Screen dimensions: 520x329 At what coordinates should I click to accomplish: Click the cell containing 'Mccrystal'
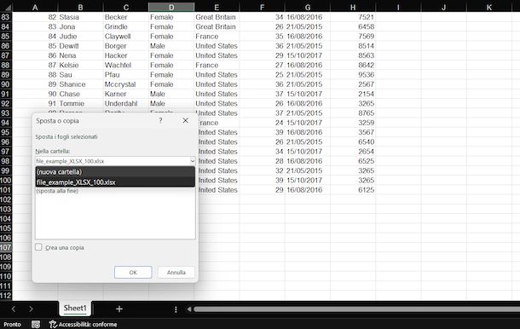click(126, 84)
